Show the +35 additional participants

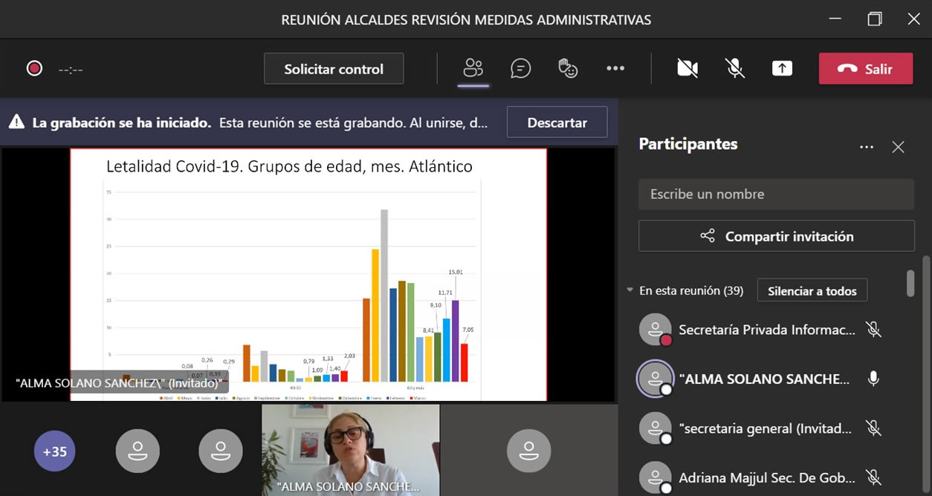coord(55,451)
